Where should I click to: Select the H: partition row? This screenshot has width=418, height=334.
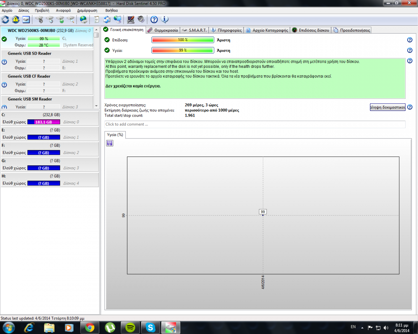[x=49, y=180]
